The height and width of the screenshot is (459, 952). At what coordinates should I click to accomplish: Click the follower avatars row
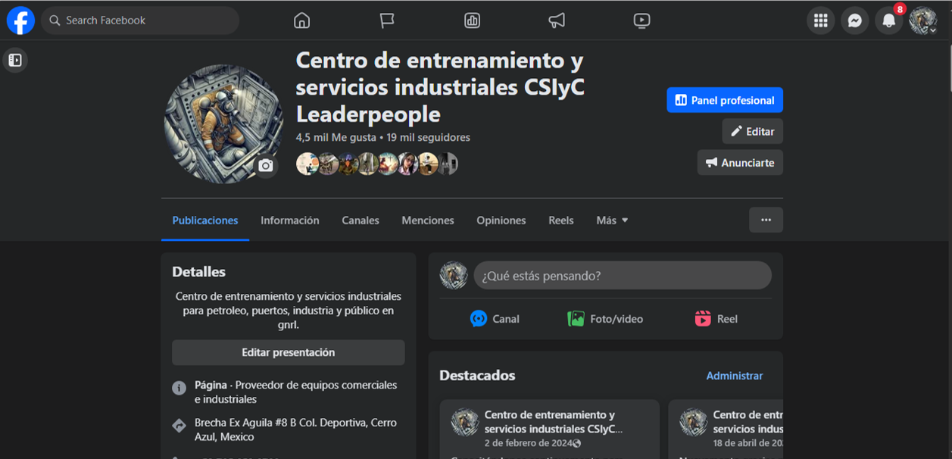pos(377,164)
